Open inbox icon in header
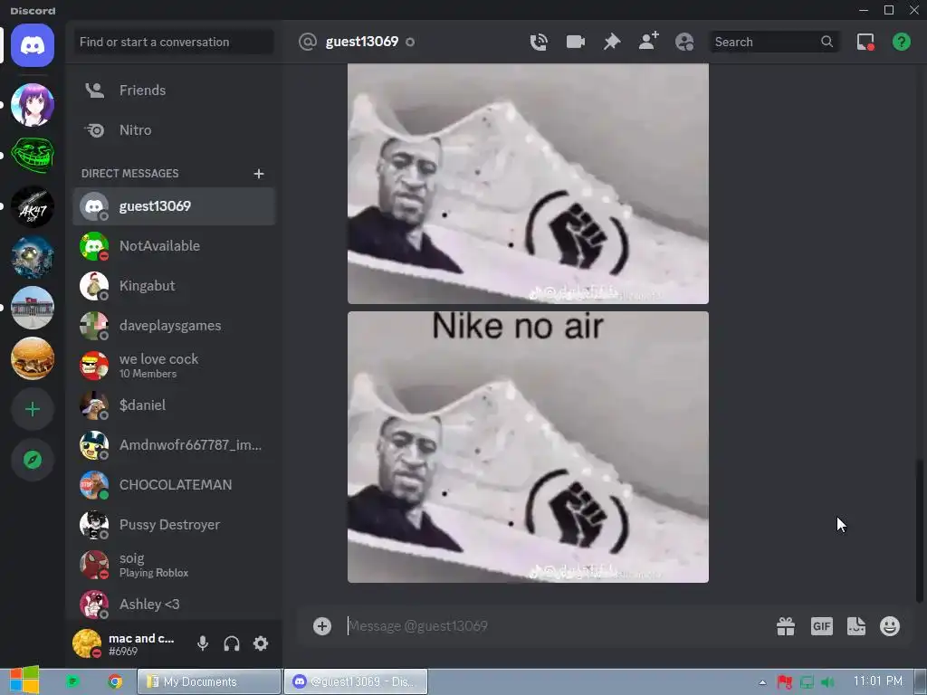927x695 pixels. (x=865, y=42)
